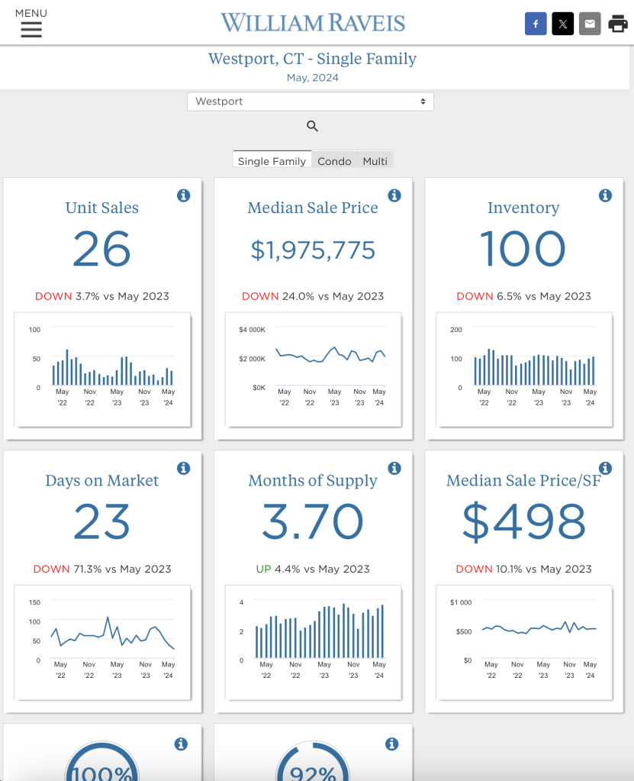Share page via Facebook icon

click(x=536, y=24)
